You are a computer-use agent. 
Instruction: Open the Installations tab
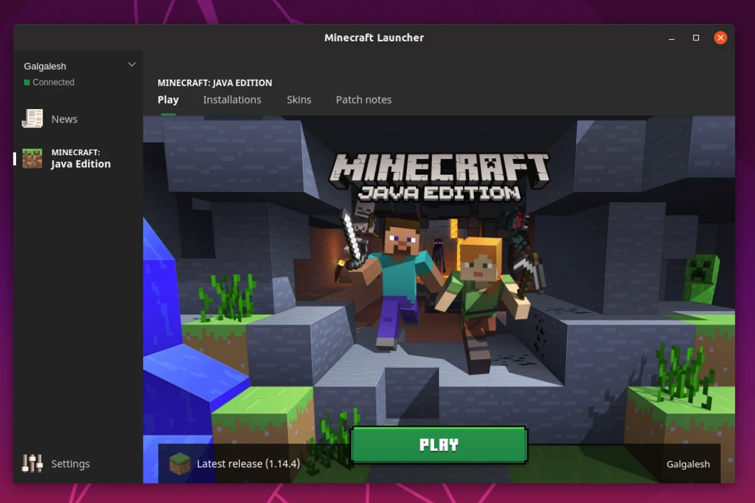tap(232, 100)
